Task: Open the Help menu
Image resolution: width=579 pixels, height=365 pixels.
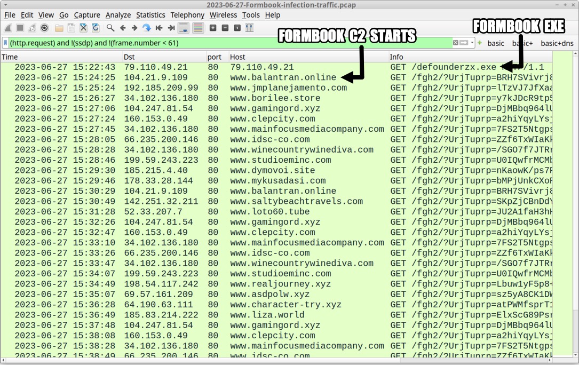Action: [273, 15]
